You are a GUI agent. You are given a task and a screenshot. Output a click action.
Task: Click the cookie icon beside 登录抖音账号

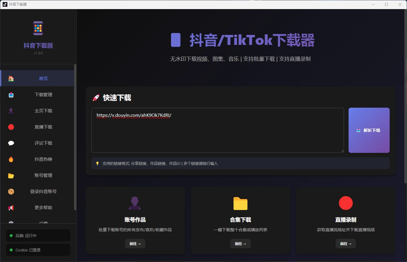(11, 192)
